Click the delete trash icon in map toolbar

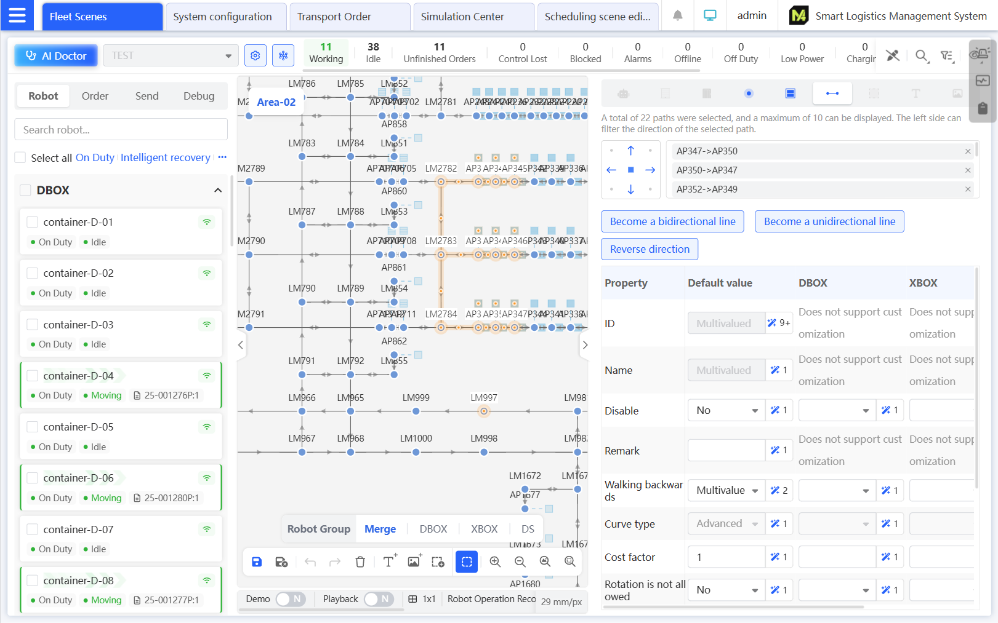tap(360, 561)
